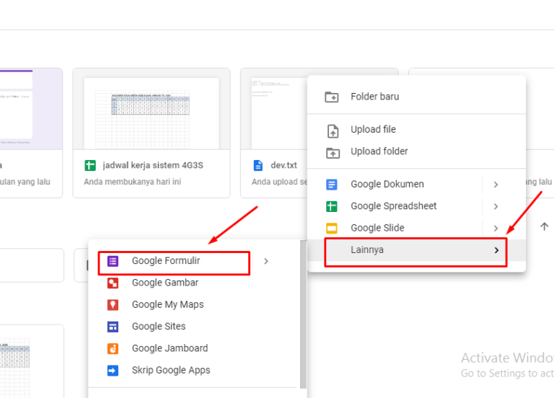Select Folder baru from the menu
554x398 pixels.
click(416, 97)
